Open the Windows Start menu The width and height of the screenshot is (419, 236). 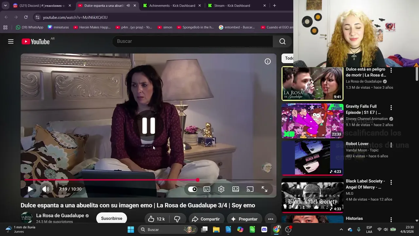tap(131, 229)
